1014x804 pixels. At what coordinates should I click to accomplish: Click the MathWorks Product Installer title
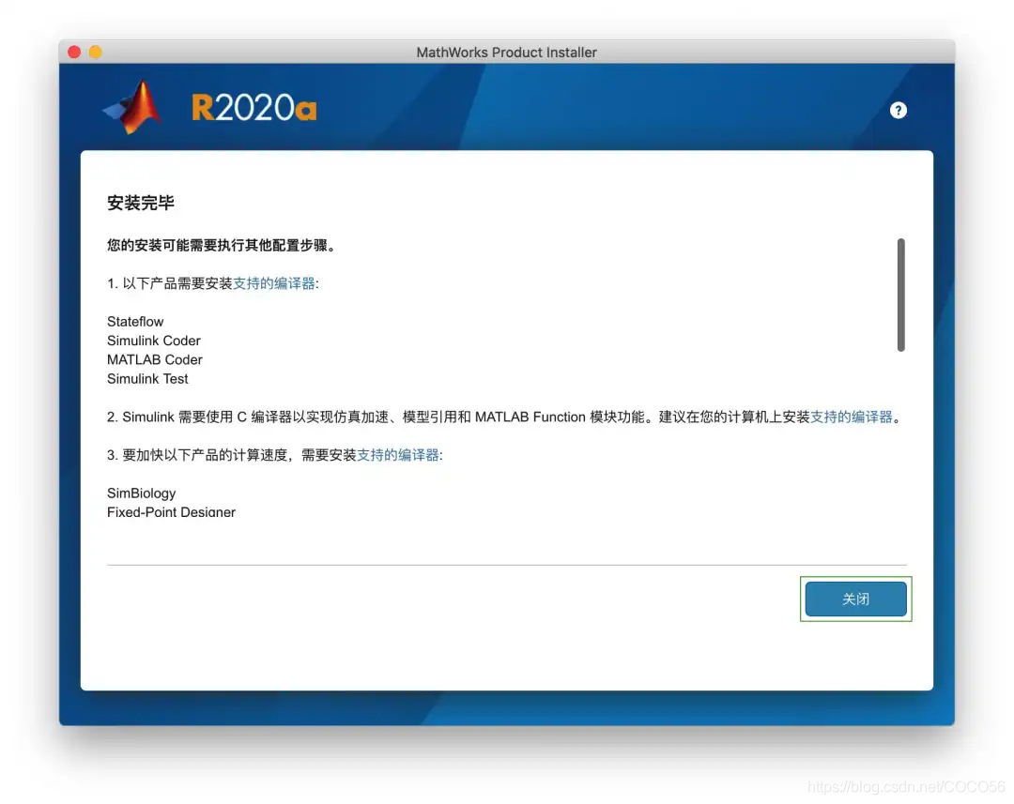[506, 53]
